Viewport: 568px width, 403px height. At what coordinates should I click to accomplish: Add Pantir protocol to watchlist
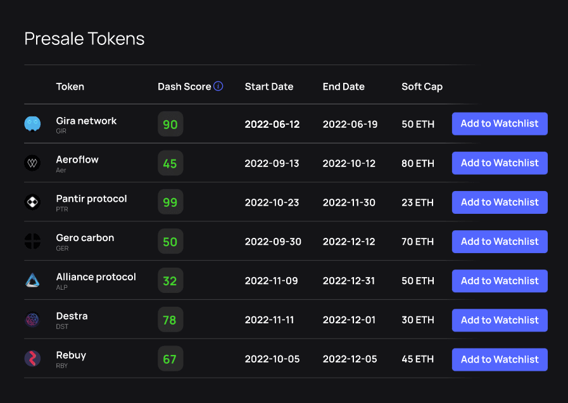coord(499,202)
